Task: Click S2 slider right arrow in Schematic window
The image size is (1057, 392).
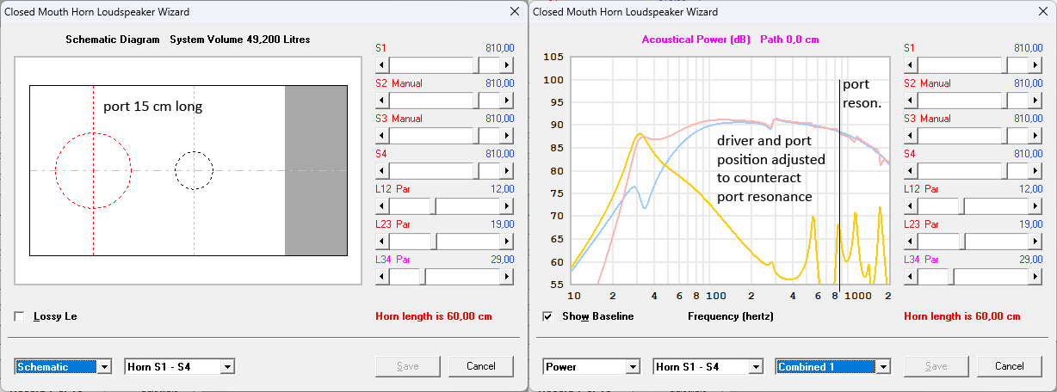Action: 506,101
